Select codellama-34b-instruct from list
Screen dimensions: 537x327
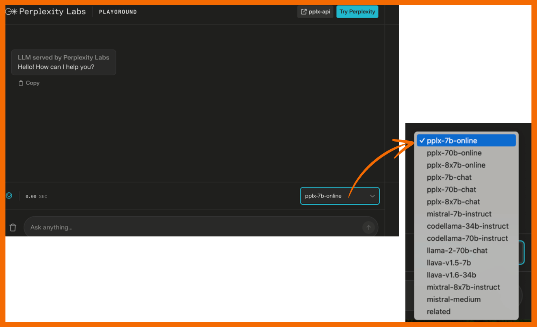point(468,226)
